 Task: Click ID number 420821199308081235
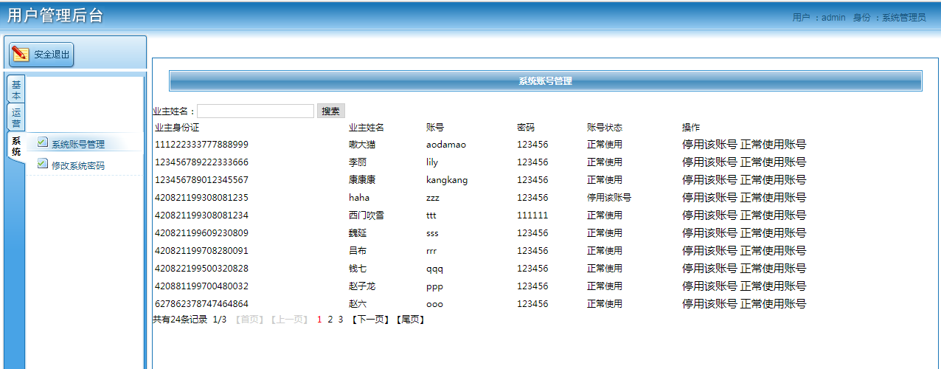(x=201, y=197)
